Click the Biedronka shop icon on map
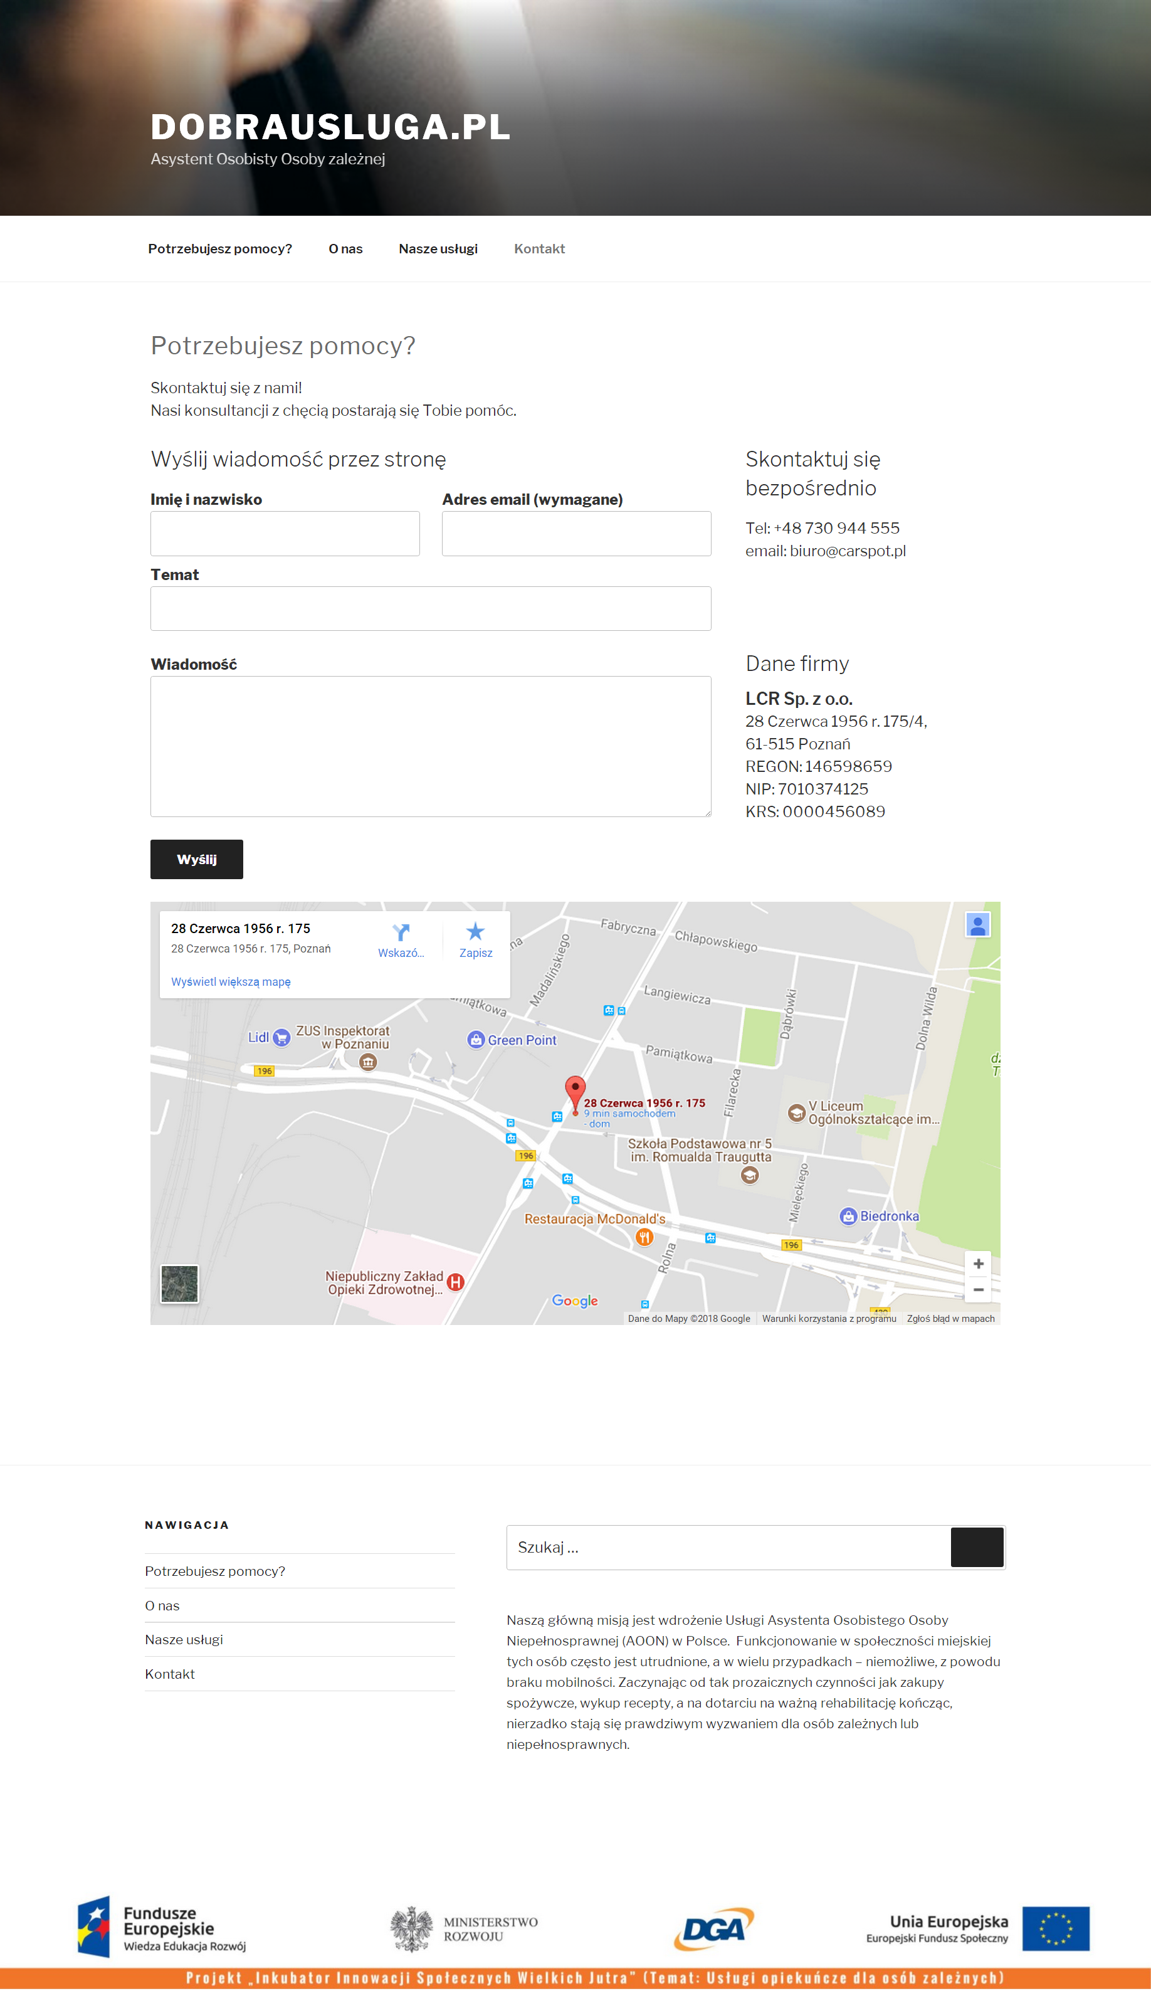 tap(848, 1216)
